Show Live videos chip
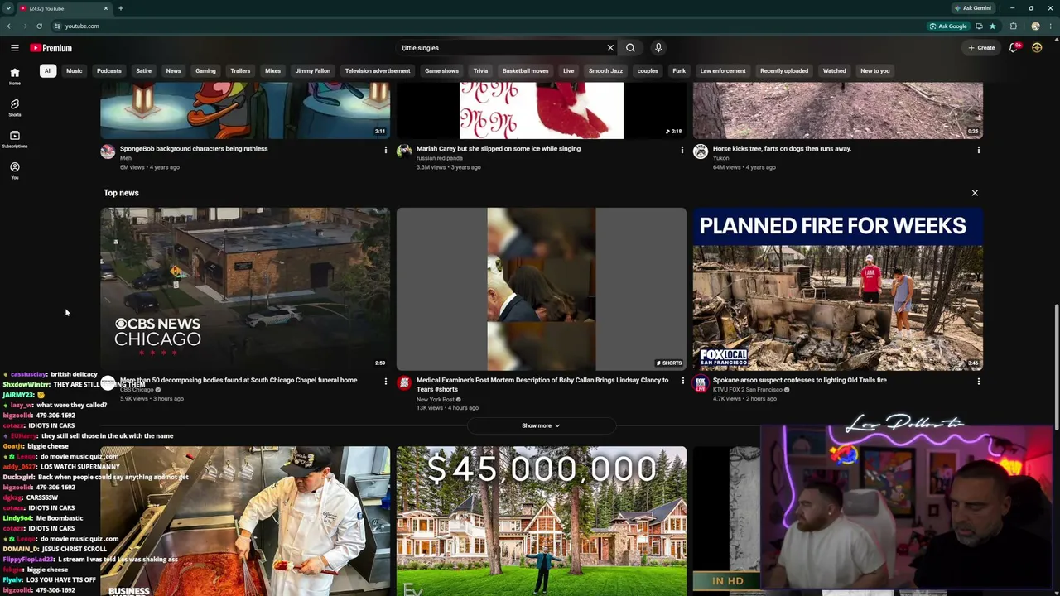Viewport: 1060px width, 596px height. pyautogui.click(x=568, y=70)
